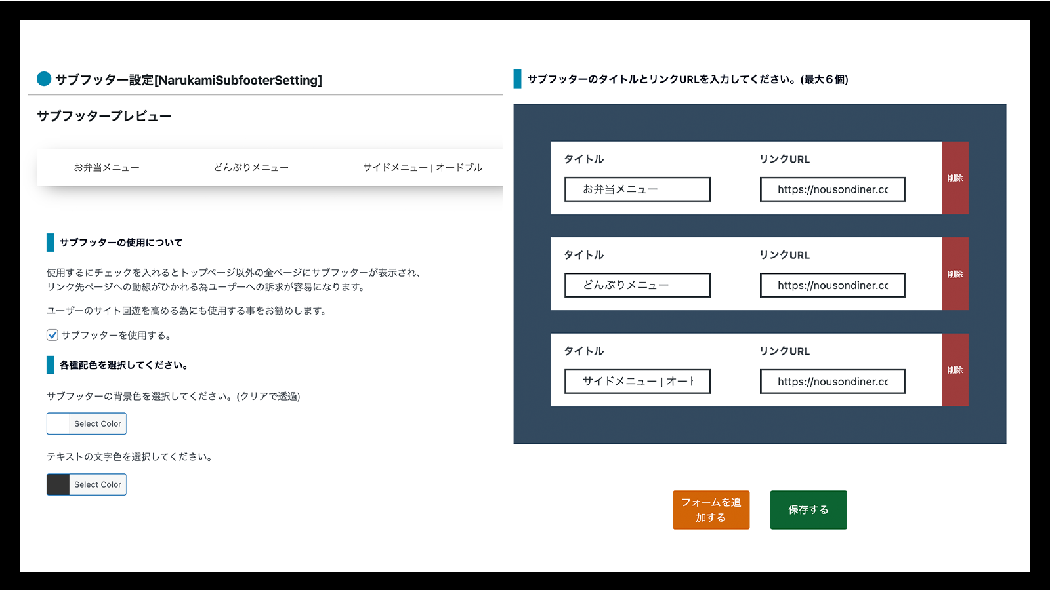This screenshot has height=590, width=1050.
Task: Select the second リンクURL field
Action: tap(832, 285)
